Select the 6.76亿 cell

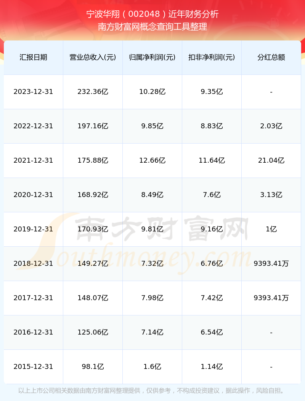coord(212,264)
